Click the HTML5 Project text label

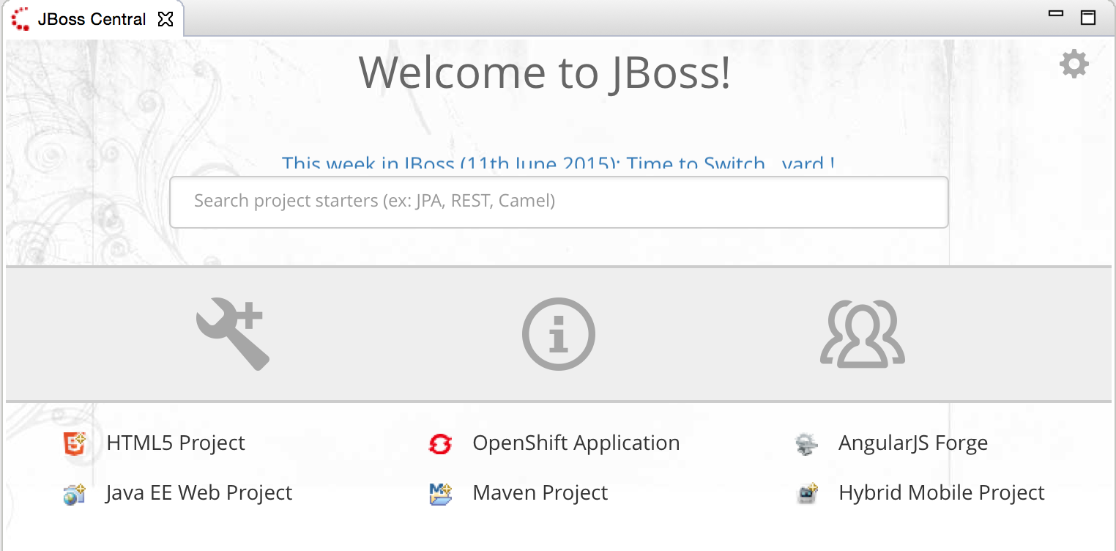pos(176,443)
